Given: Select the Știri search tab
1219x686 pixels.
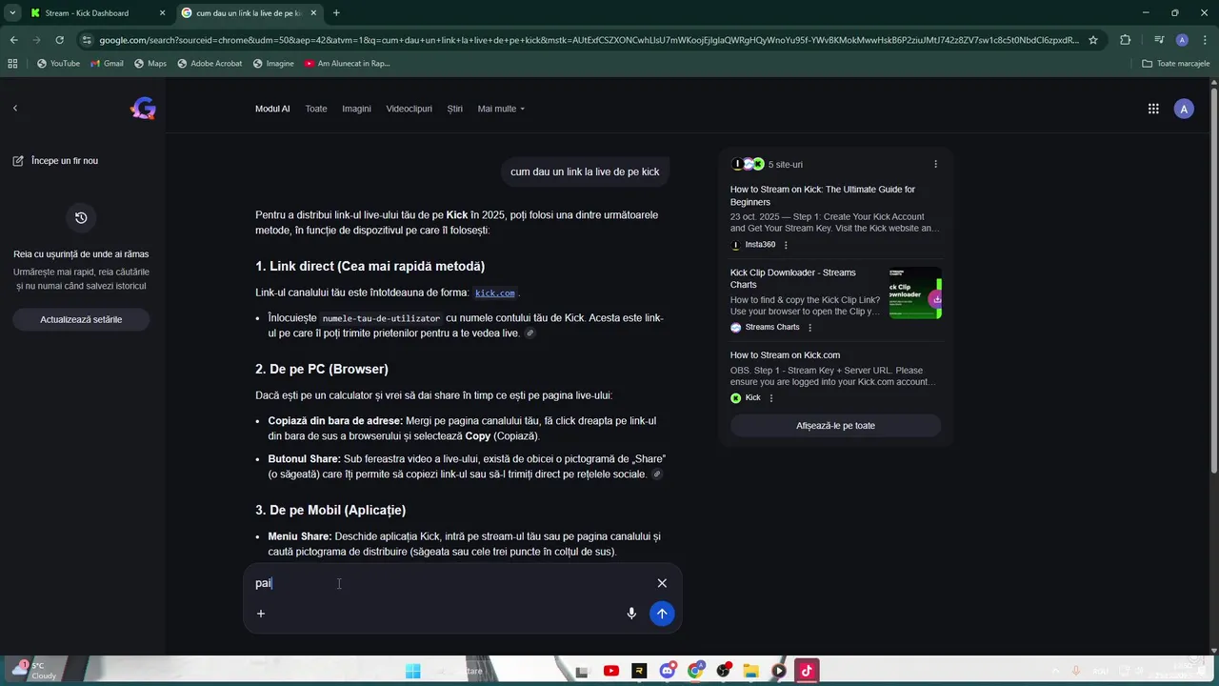Looking at the screenshot, I should click(x=455, y=109).
